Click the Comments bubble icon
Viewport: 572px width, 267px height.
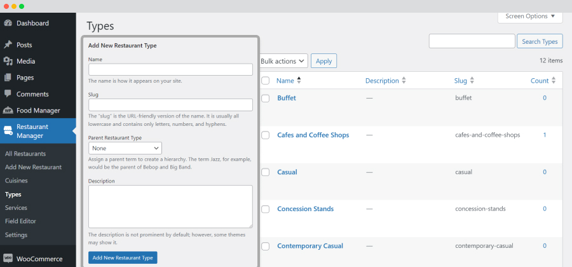pos(8,93)
